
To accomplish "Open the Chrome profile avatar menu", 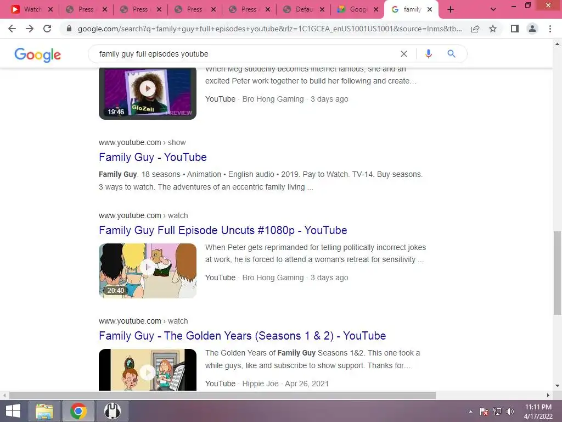I will pos(532,29).
